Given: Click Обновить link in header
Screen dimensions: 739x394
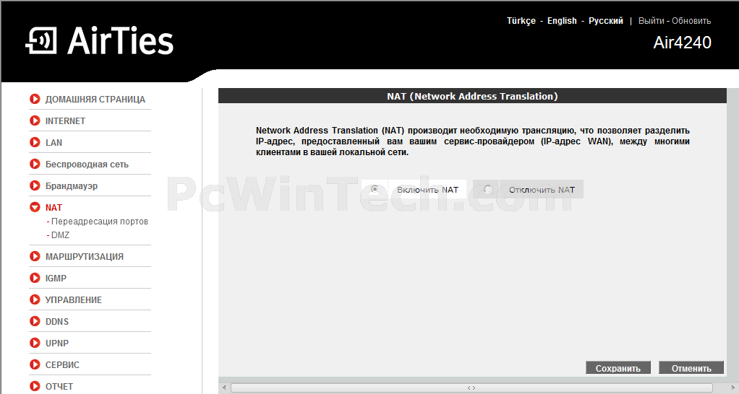Looking at the screenshot, I should tap(691, 21).
